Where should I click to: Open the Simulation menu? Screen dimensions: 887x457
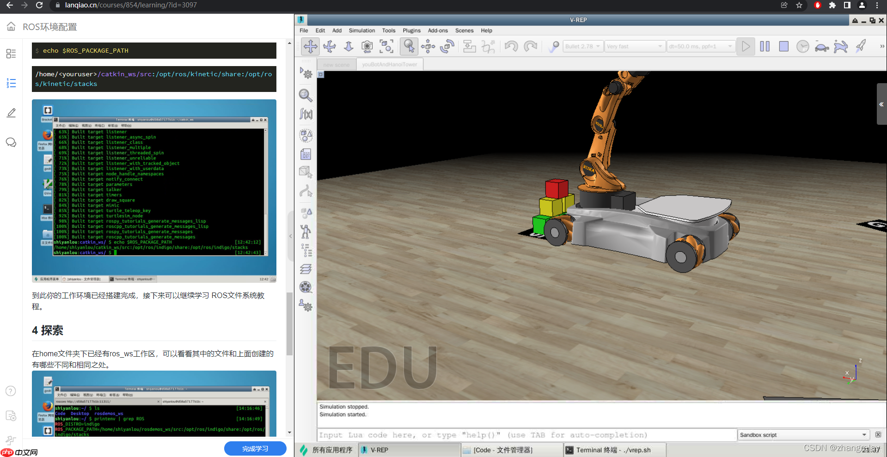[x=361, y=30]
